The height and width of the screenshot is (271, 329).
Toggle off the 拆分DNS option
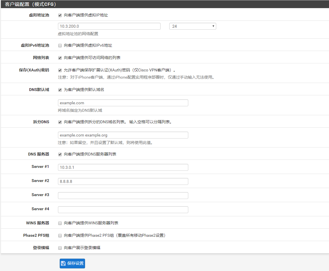pos(60,122)
